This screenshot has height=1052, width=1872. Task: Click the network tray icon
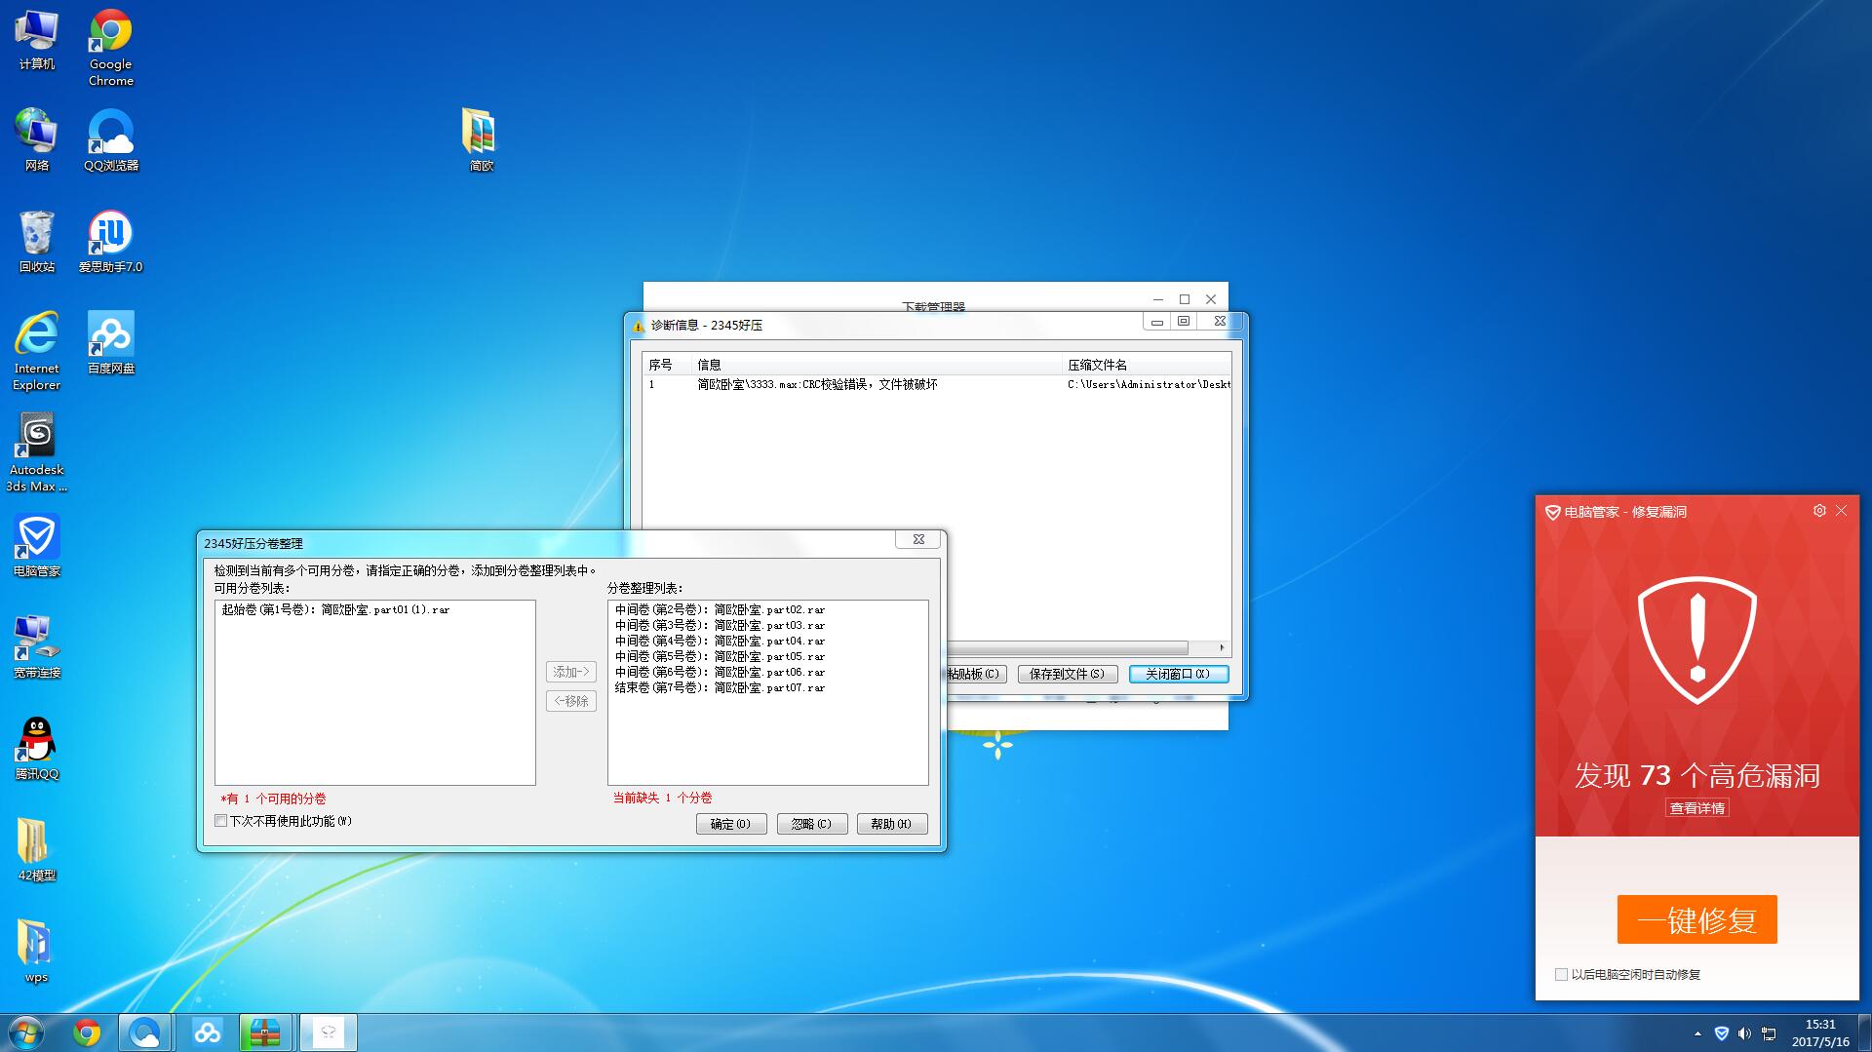point(1769,1033)
